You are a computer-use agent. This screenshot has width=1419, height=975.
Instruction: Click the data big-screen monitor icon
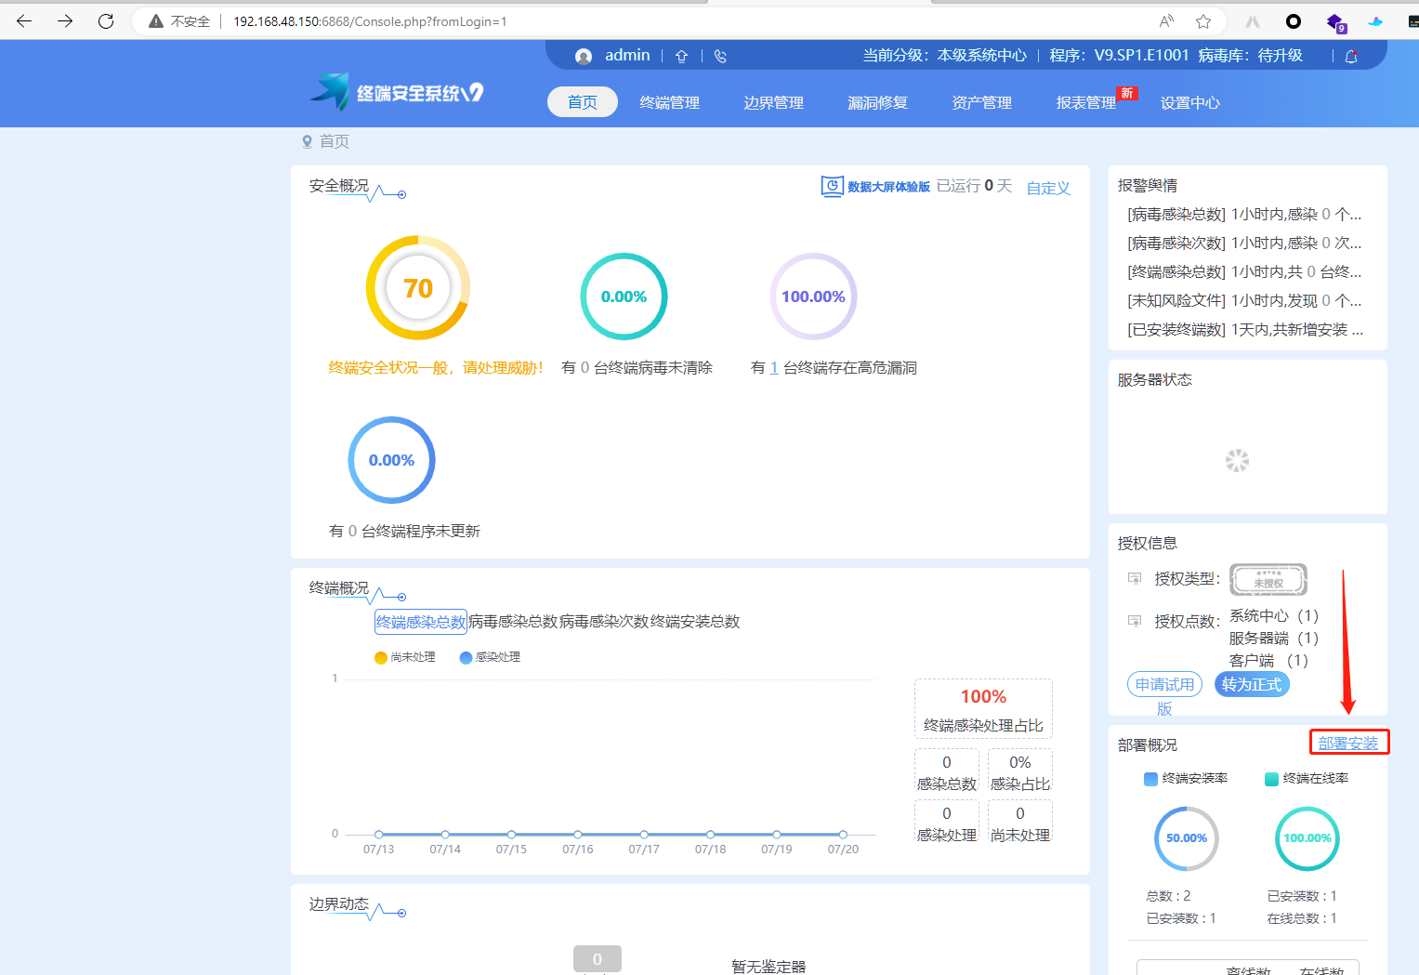832,186
